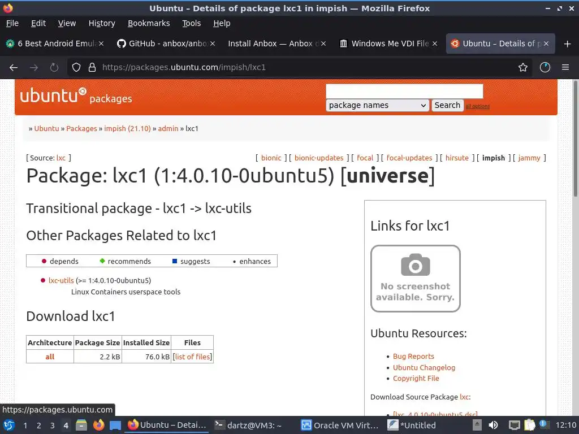Close the GitHub anbox tab
Screen dimensions: 579x434
click(213, 44)
